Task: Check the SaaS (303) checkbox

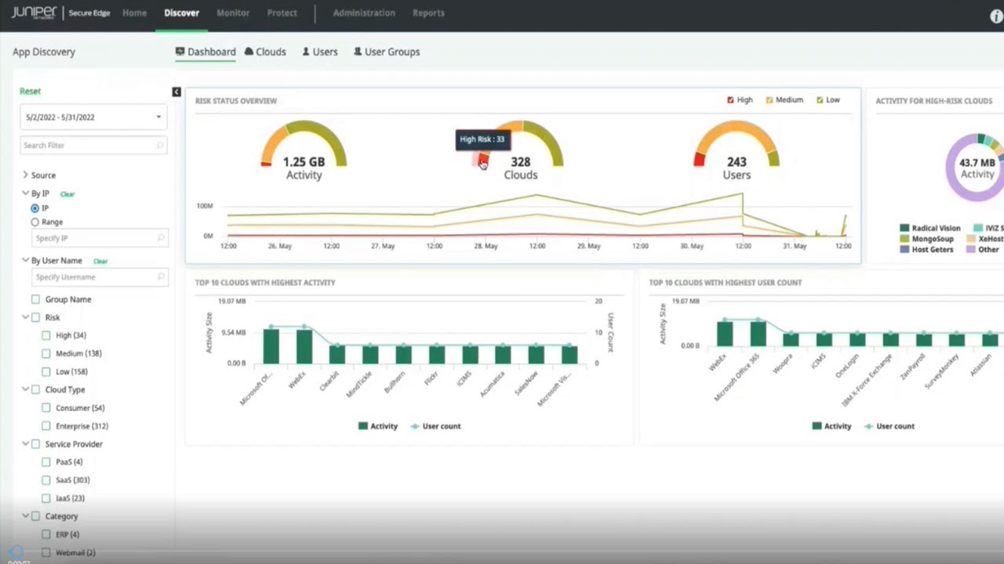Action: 46,480
